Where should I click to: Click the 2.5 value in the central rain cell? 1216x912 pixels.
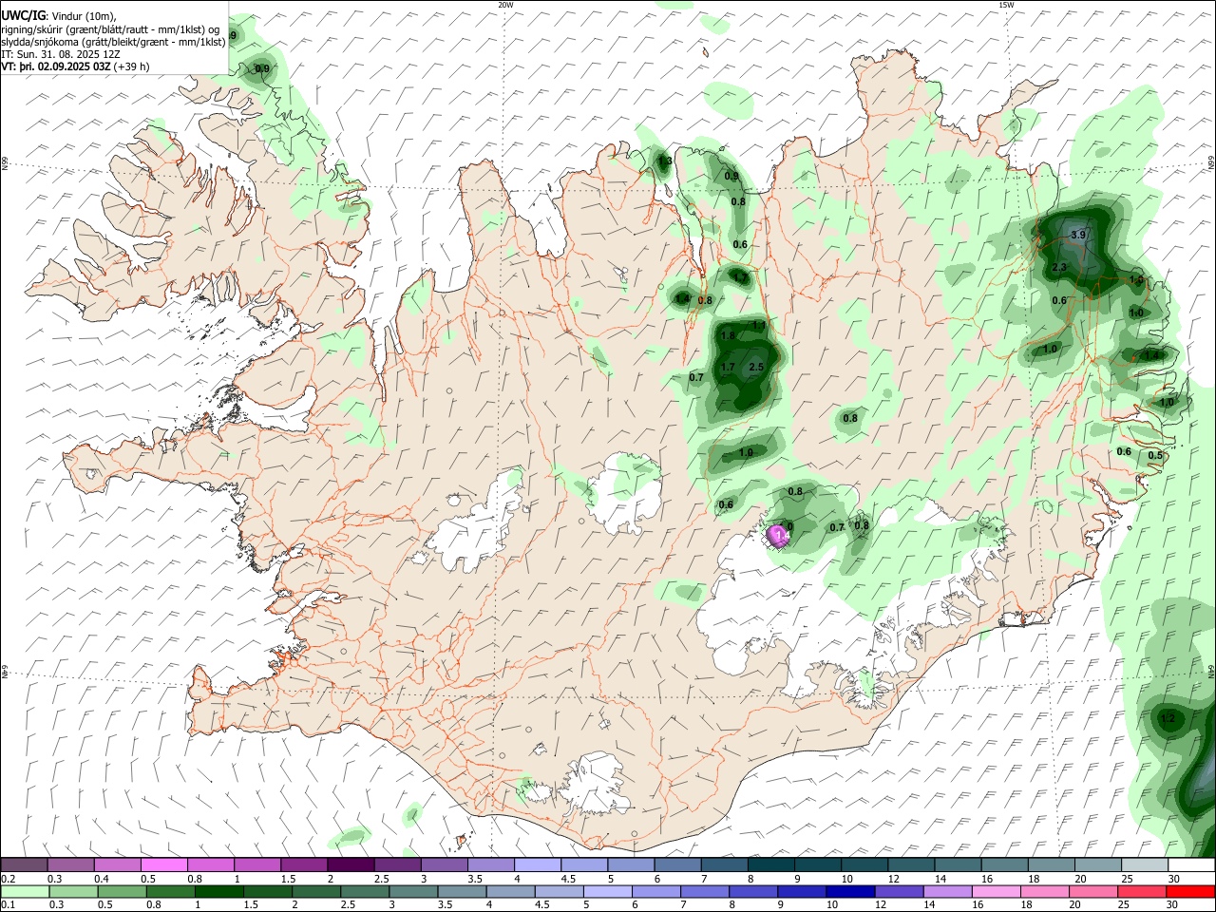(x=756, y=368)
